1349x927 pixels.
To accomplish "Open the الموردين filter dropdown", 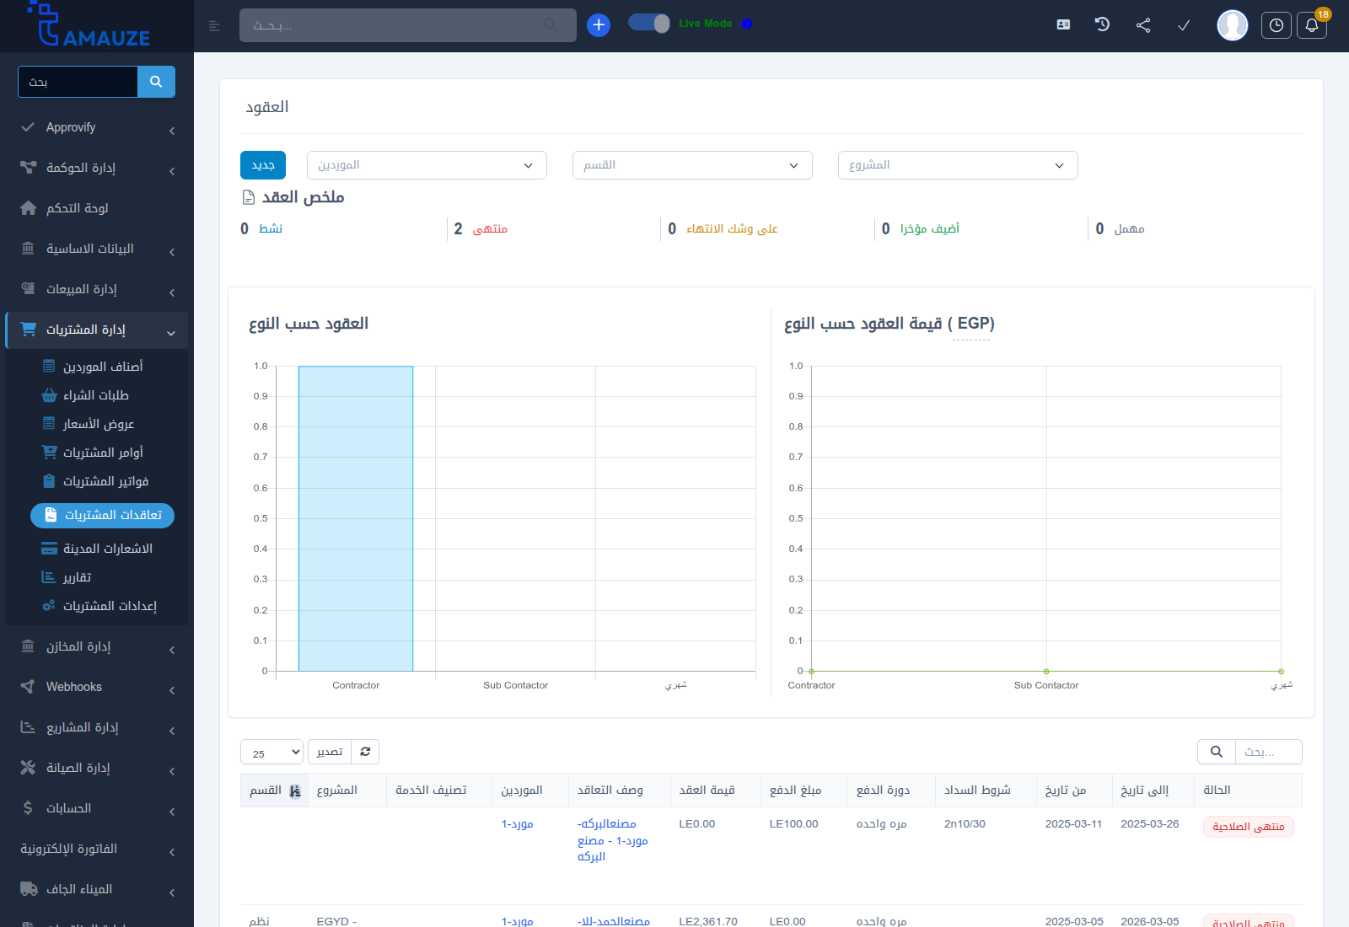I will [427, 165].
